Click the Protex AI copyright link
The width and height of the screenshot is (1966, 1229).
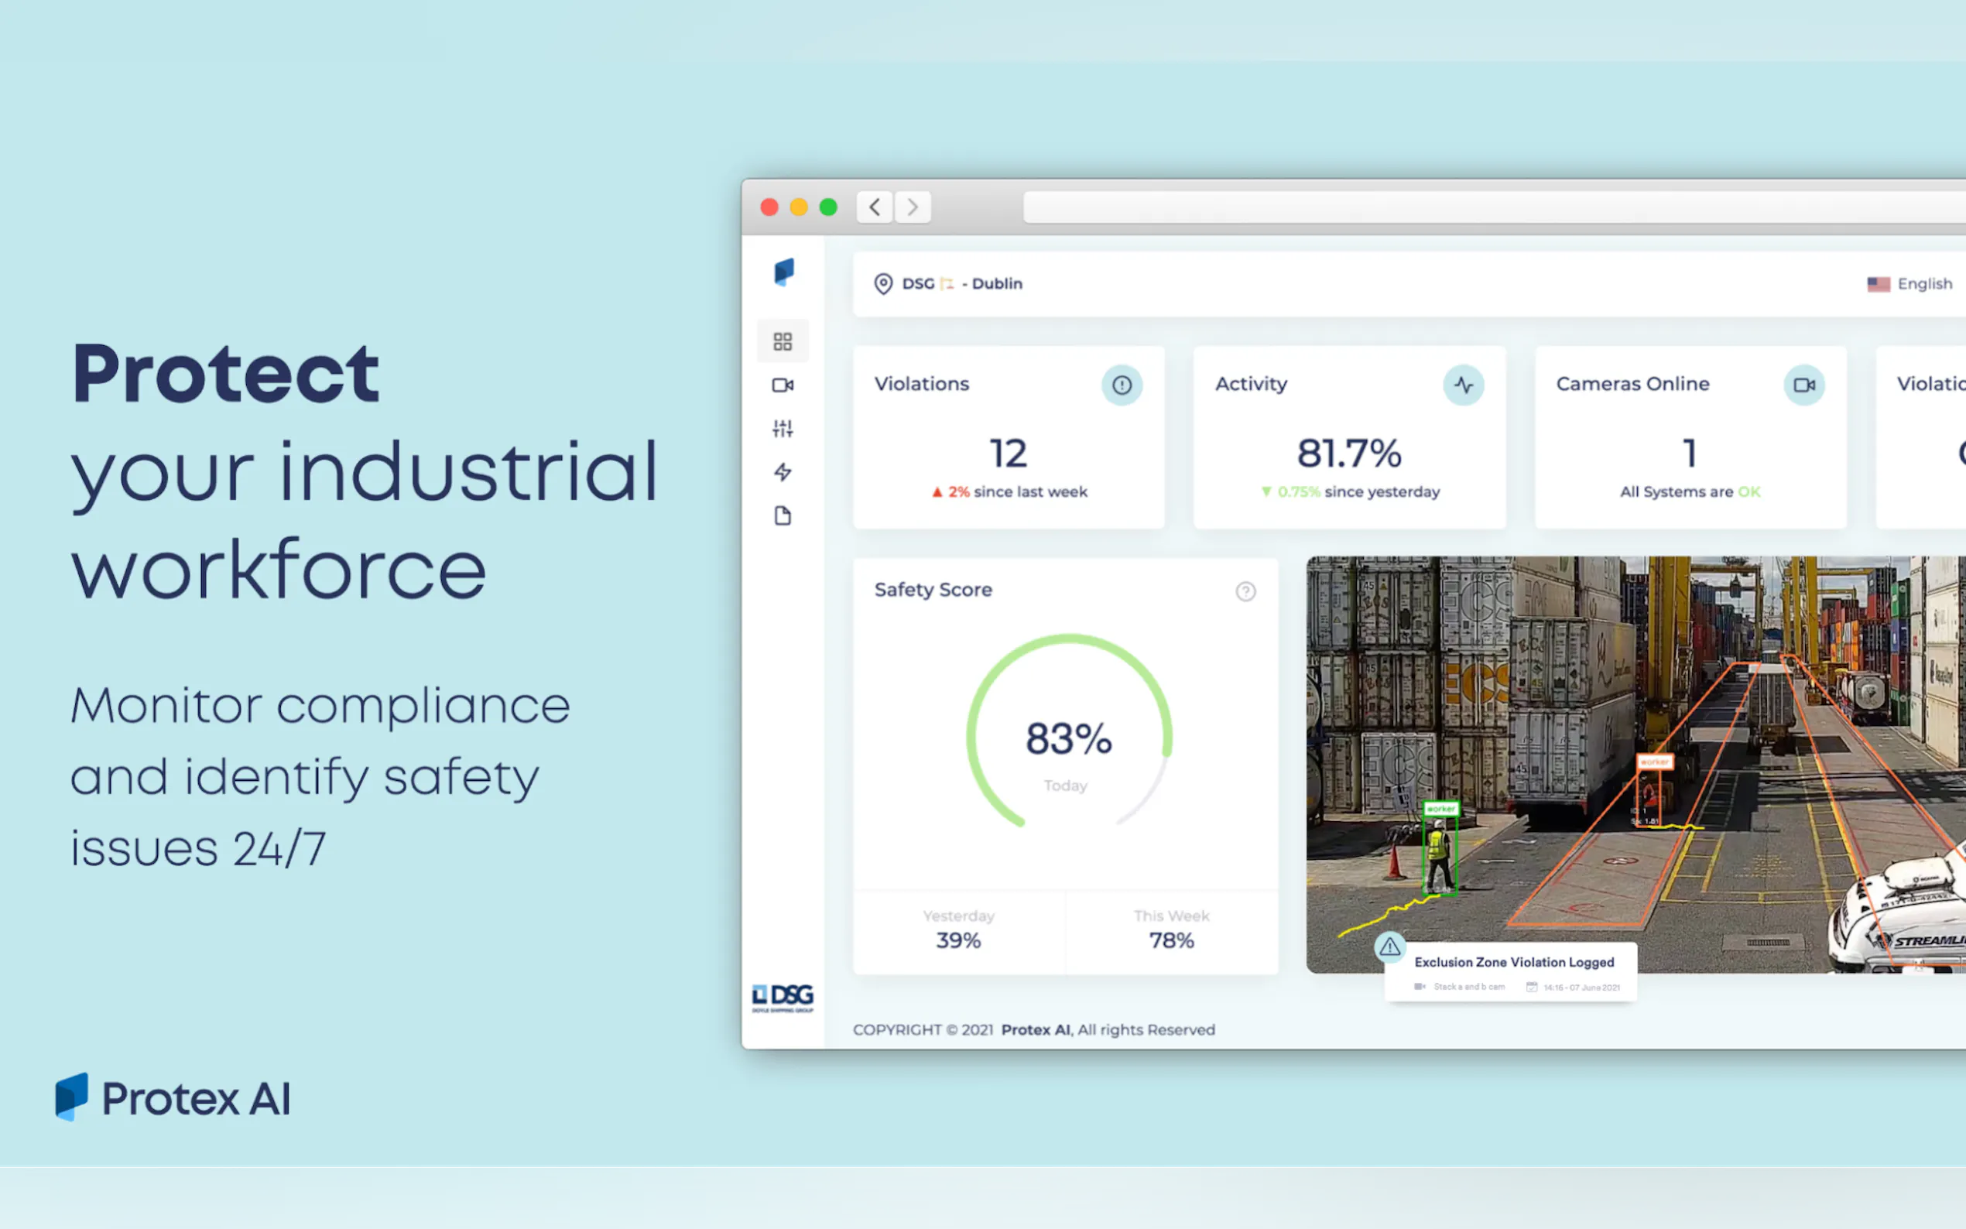tap(1036, 1030)
